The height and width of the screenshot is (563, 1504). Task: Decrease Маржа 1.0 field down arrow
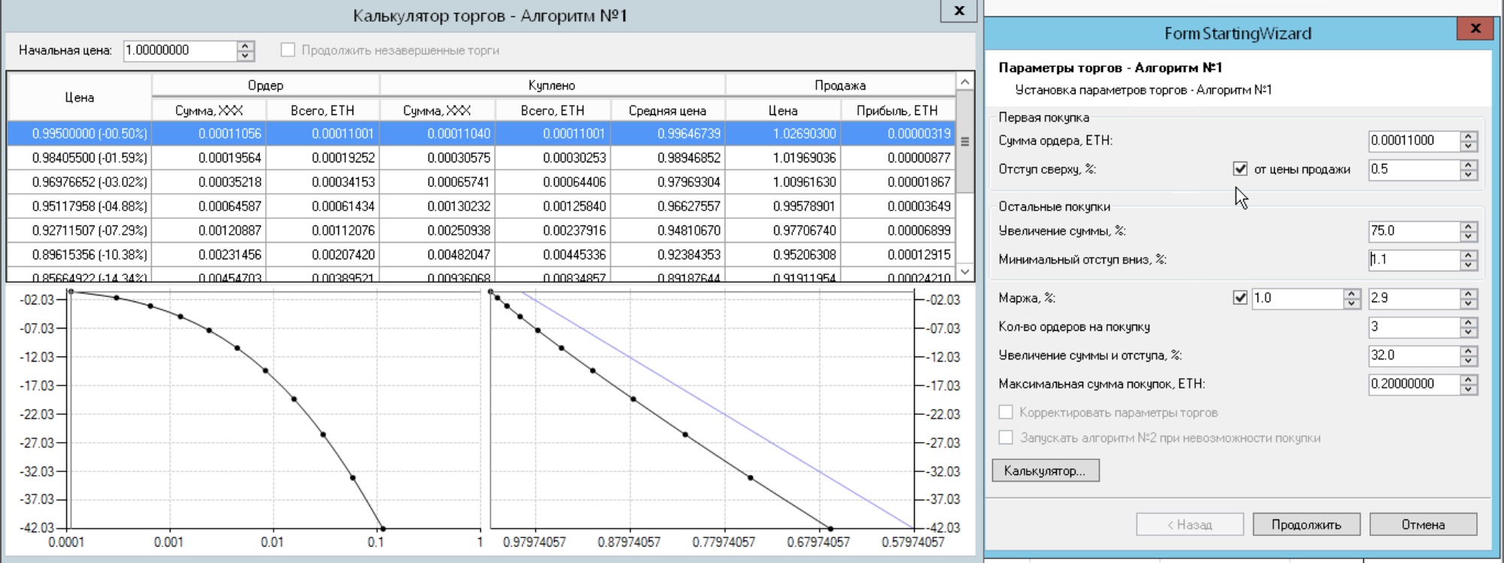[x=1351, y=304]
